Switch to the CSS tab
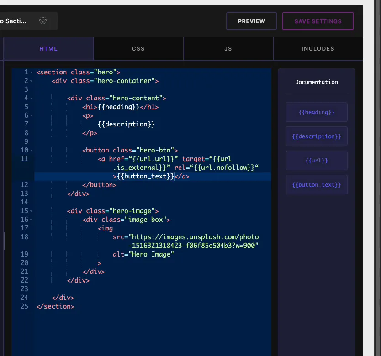Viewport: 381px width, 356px height. pos(138,48)
